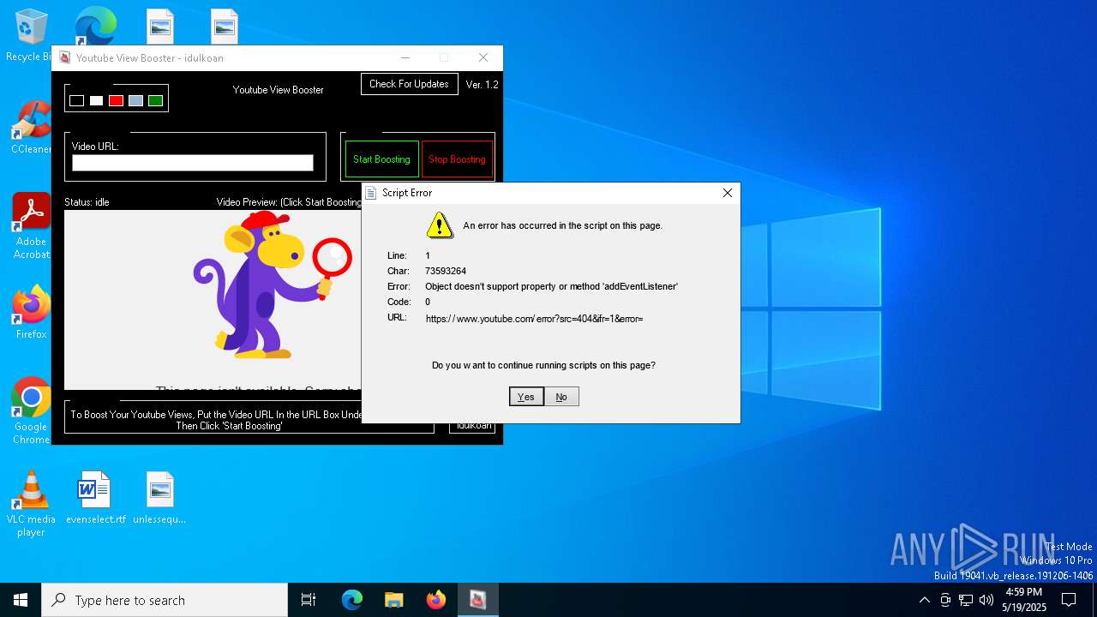Screen dimensions: 1097x617
Task: Click the Ver. 1.2 version label
Action: coord(482,85)
